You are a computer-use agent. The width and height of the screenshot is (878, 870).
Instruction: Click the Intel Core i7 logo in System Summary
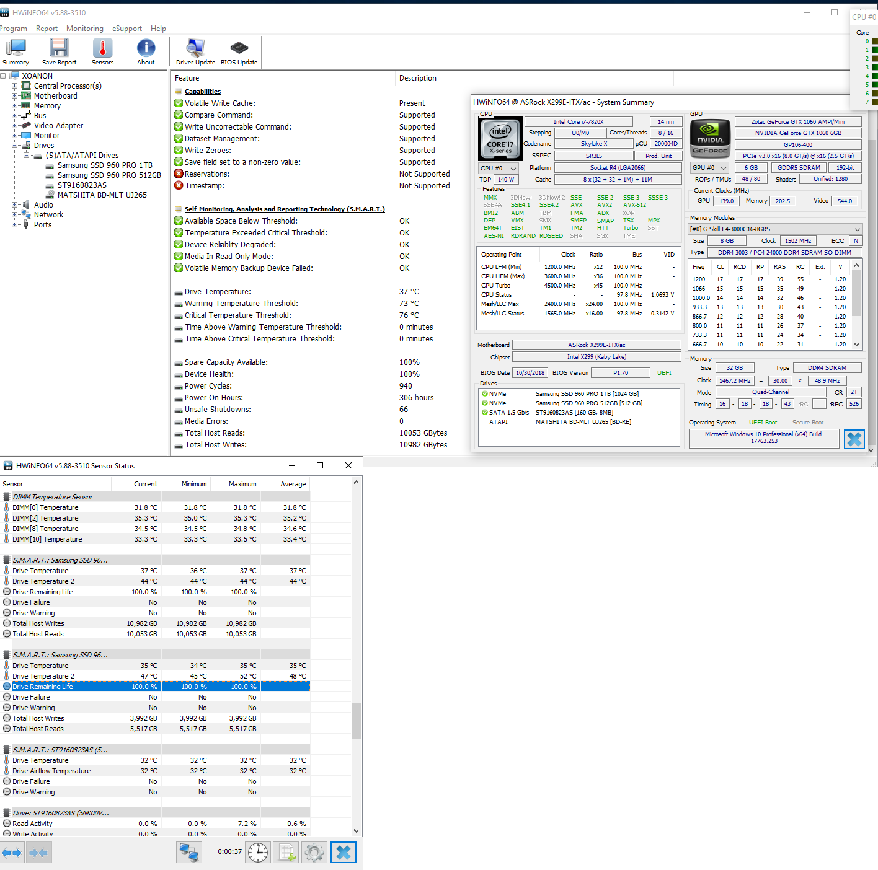coord(500,139)
